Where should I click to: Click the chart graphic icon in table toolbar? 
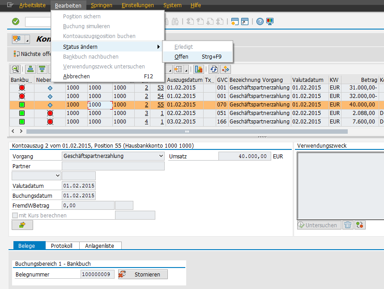(x=199, y=69)
